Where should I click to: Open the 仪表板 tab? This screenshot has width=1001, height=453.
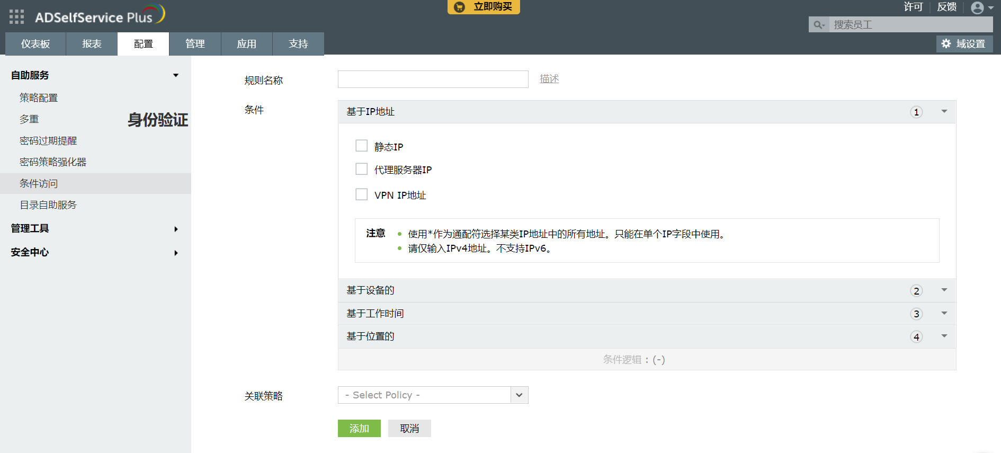(x=35, y=44)
